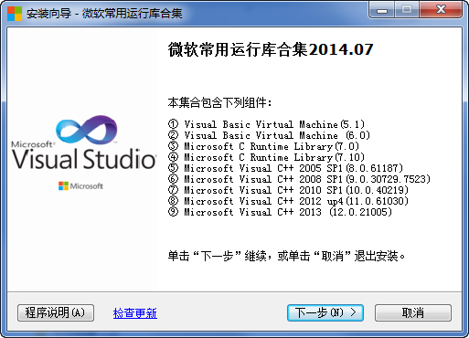469x338 pixels.
Task: Click the Microsoft C Runtime Library (7.10) entry
Action: (x=266, y=157)
